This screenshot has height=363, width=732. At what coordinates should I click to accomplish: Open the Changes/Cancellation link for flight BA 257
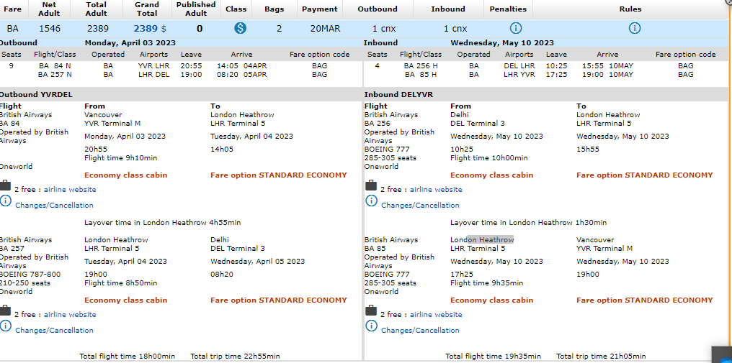tap(54, 331)
